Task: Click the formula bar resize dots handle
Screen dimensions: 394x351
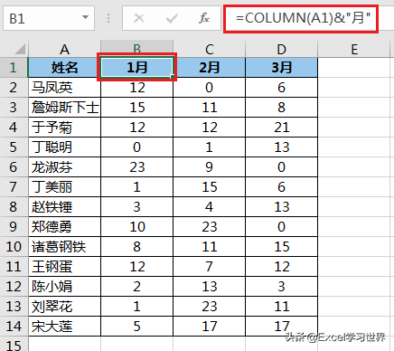Action: [108, 18]
